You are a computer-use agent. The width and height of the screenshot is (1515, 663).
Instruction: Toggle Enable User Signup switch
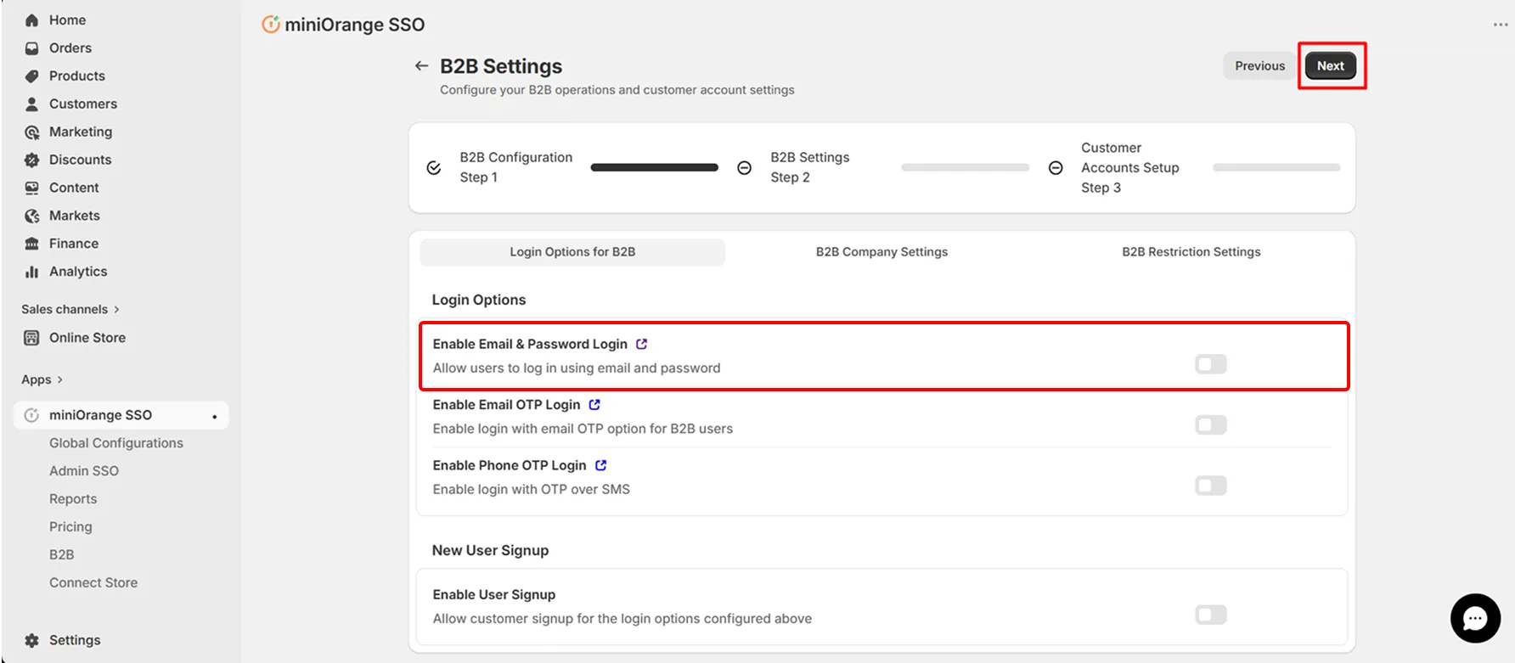1211,615
